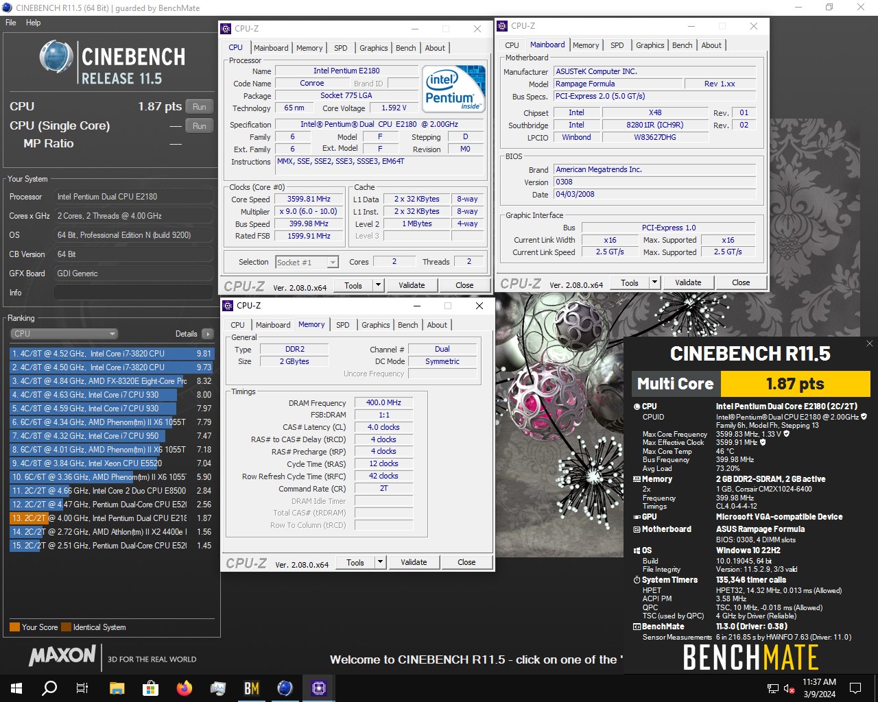The height and width of the screenshot is (702, 878).
Task: Open Task View on the taskbar
Action: tap(82, 688)
